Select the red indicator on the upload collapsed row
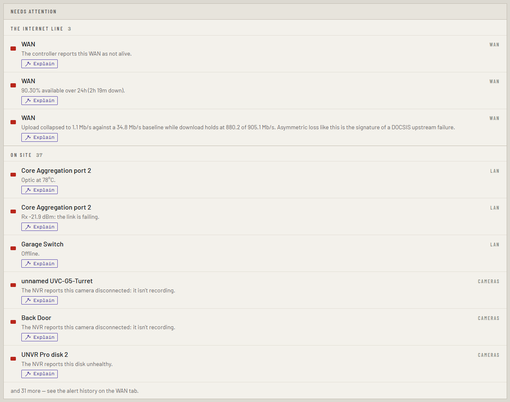Viewport: 510px width, 402px height. (13, 122)
